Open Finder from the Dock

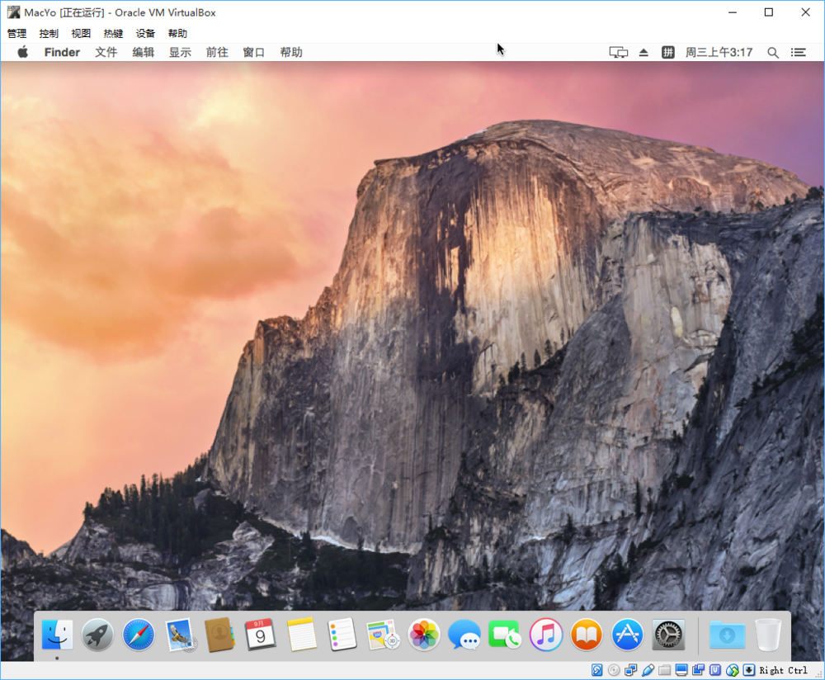pos(58,635)
